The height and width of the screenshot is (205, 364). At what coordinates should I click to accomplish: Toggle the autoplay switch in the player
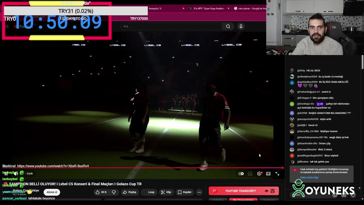[x=241, y=174]
